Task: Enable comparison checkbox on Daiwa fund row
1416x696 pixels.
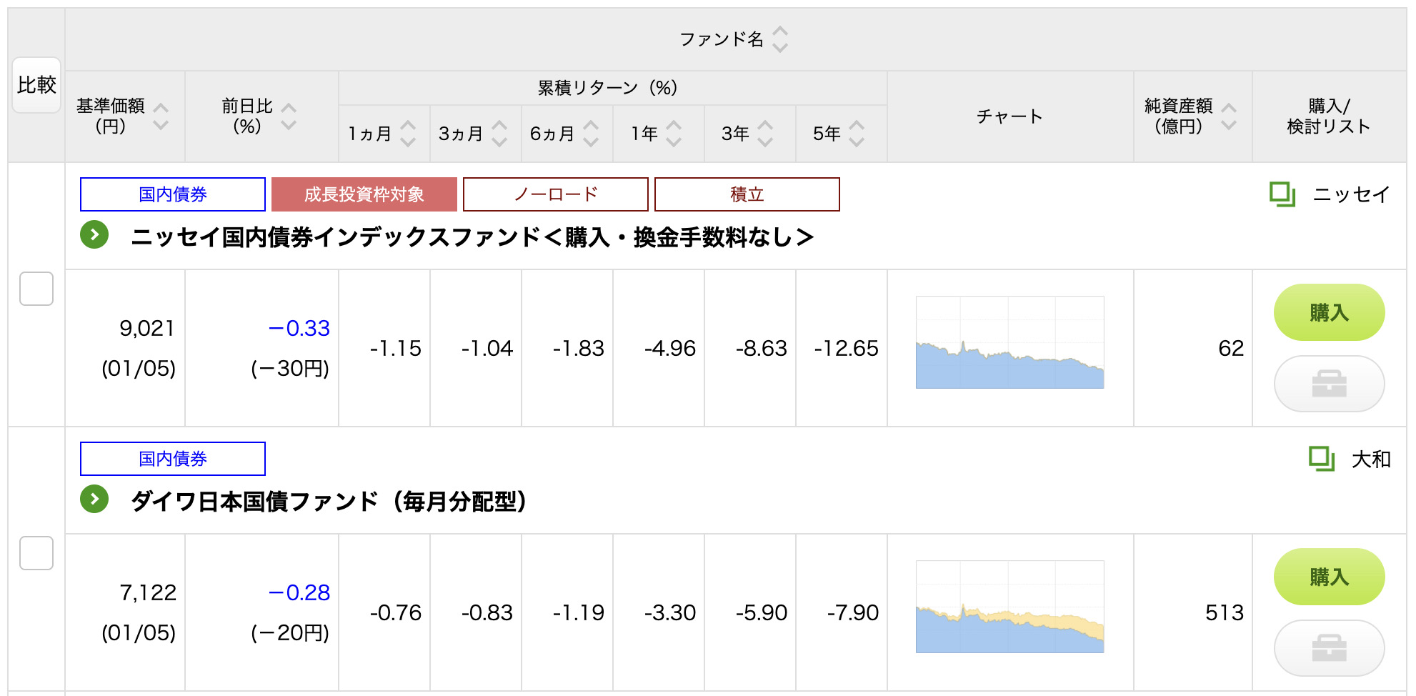Action: tap(36, 554)
